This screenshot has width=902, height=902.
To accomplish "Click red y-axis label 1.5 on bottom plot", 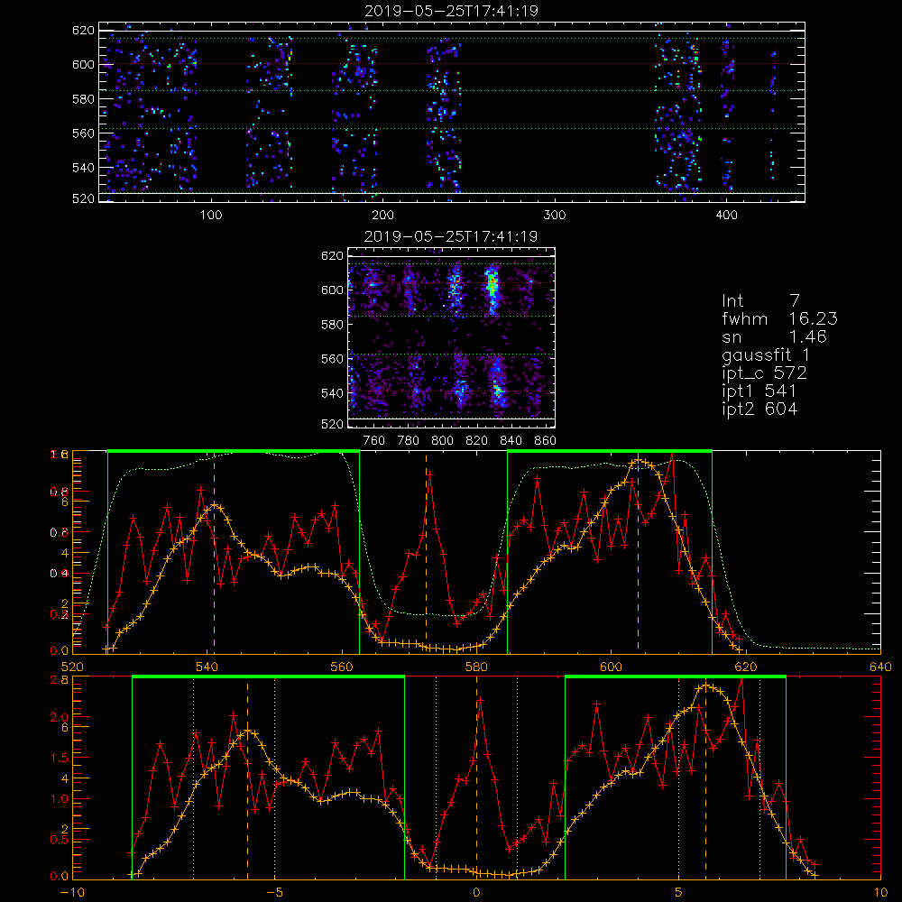I will (x=60, y=759).
